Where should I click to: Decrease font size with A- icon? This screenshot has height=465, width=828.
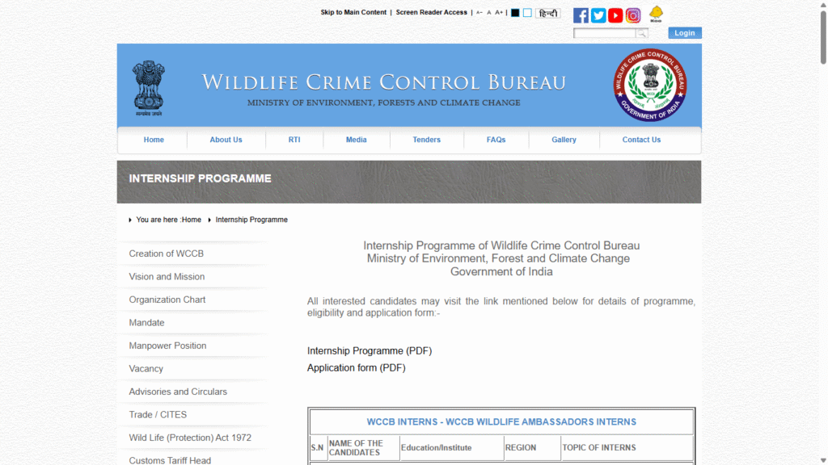pyautogui.click(x=479, y=13)
